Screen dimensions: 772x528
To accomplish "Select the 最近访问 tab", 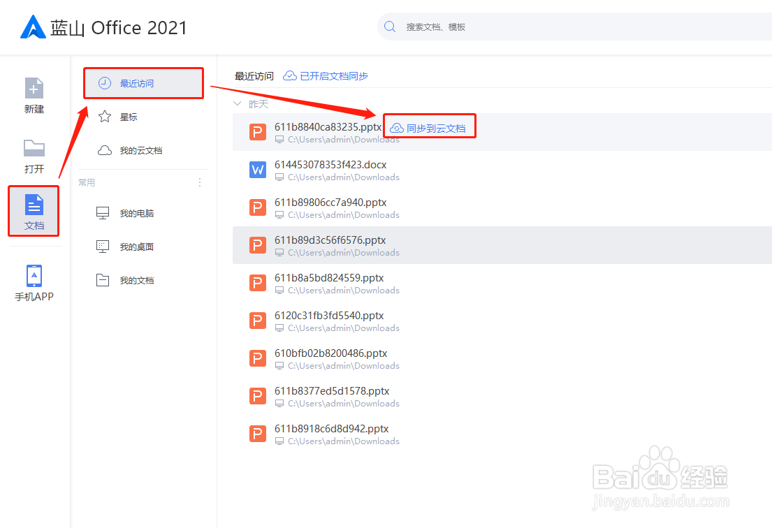I will (143, 83).
